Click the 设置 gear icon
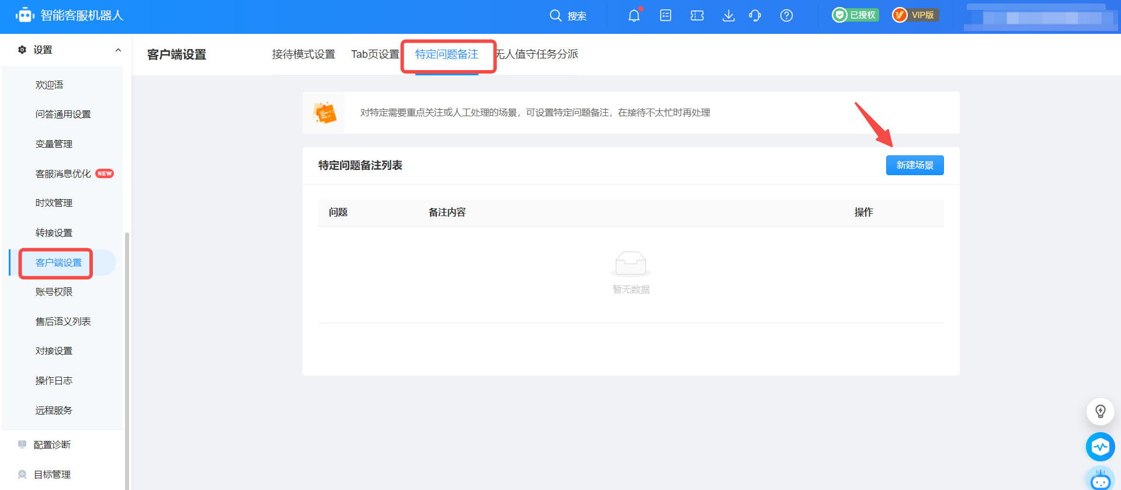Image resolution: width=1121 pixels, height=490 pixels. [22, 50]
